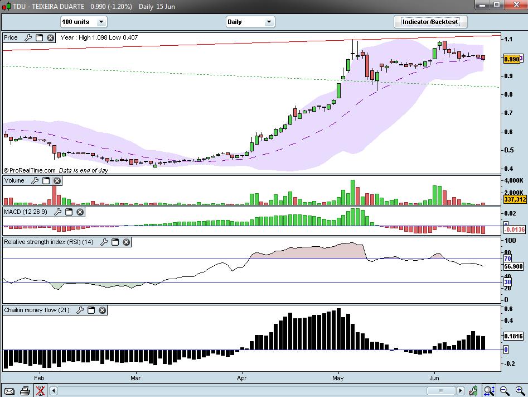Open Chaikin money flow settings wrench

pyautogui.click(x=80, y=310)
